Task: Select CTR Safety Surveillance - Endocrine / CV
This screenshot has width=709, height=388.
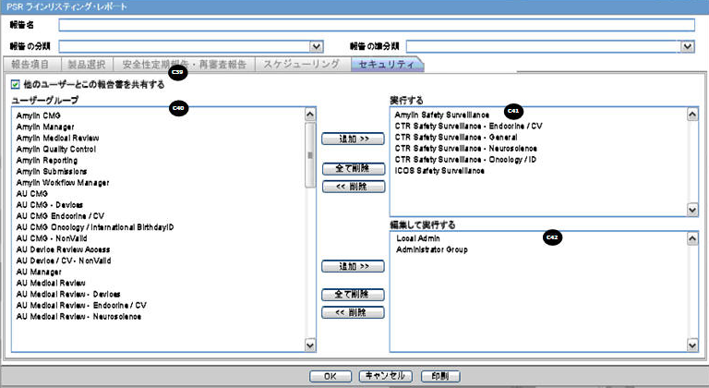Action: pyautogui.click(x=468, y=127)
